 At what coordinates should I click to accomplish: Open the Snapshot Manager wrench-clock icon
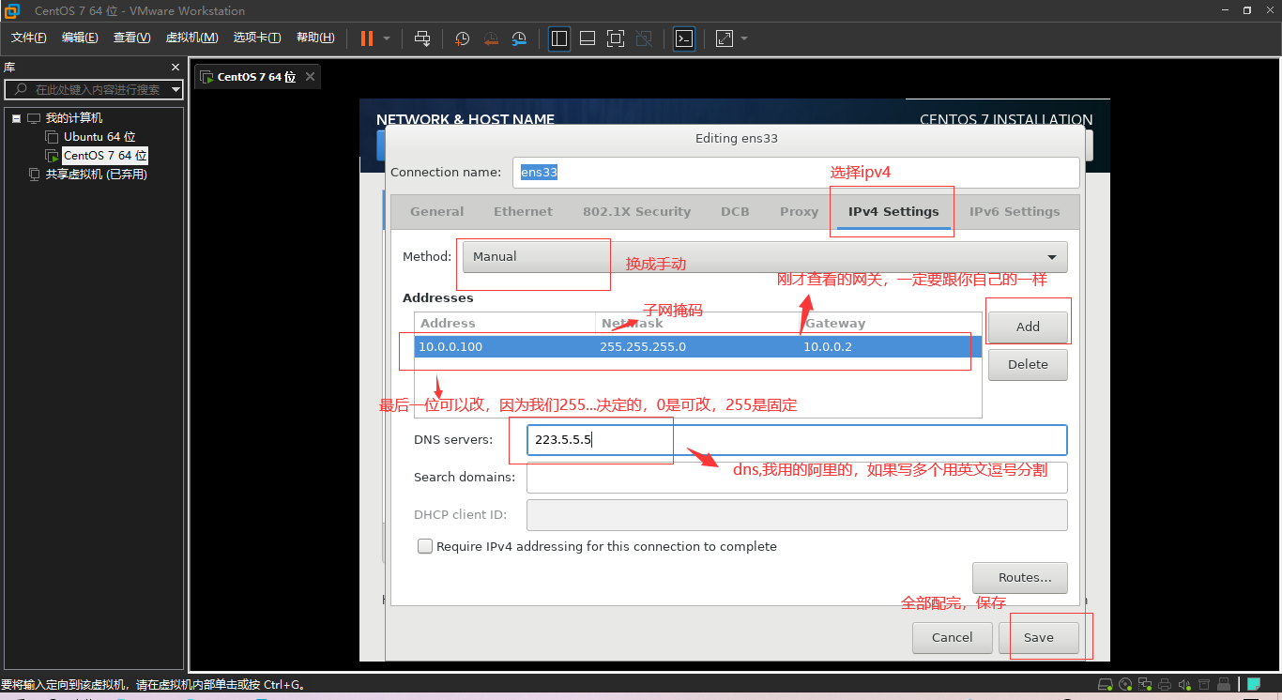click(519, 38)
